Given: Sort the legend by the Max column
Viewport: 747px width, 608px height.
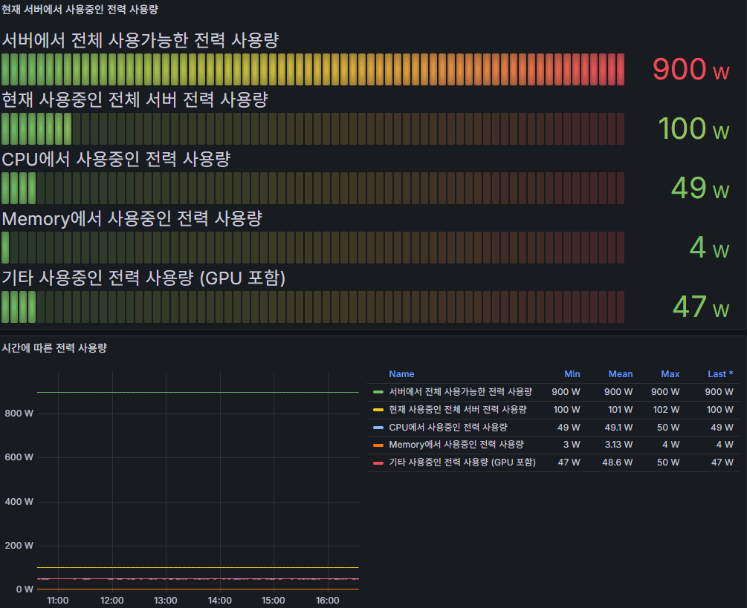Looking at the screenshot, I should 670,374.
